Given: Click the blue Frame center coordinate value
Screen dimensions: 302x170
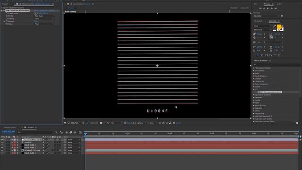Looking at the screenshot, I should click(43, 13).
